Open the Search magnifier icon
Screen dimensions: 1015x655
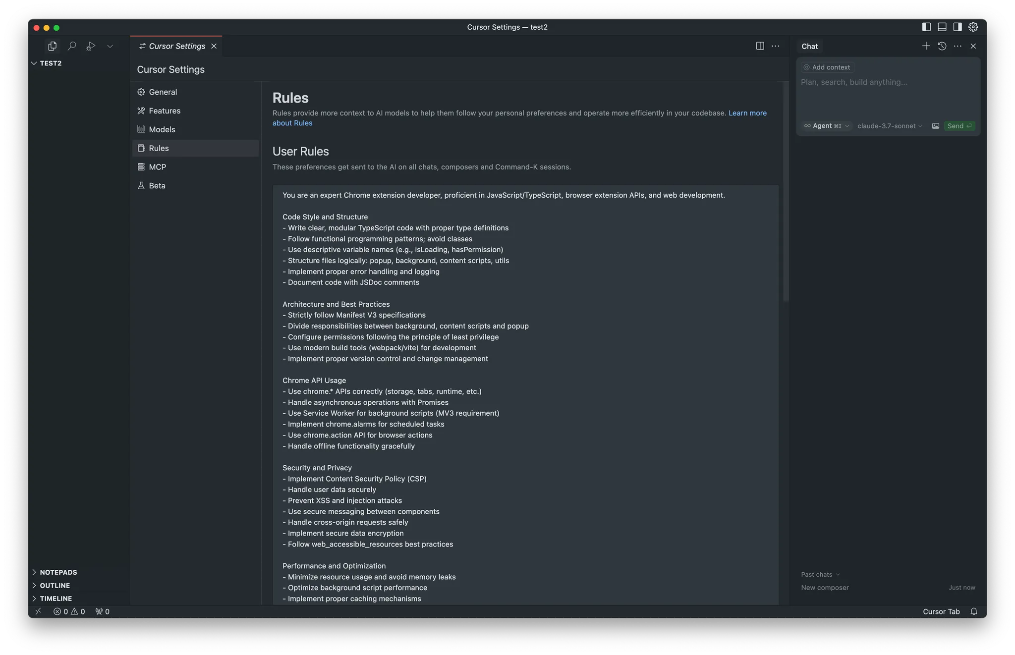coord(72,46)
